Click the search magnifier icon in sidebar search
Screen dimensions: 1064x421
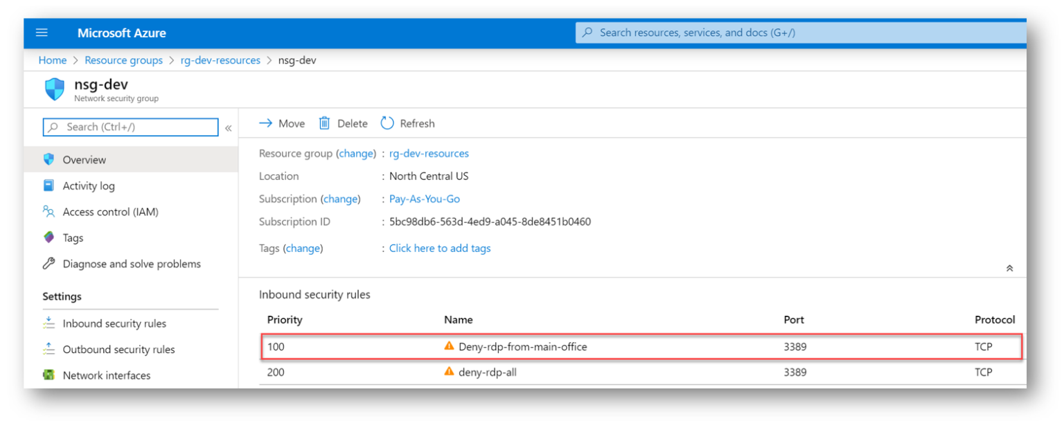[53, 127]
